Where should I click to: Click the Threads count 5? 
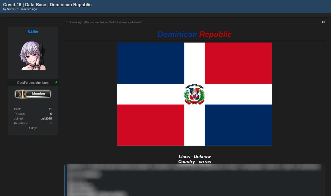click(51, 114)
